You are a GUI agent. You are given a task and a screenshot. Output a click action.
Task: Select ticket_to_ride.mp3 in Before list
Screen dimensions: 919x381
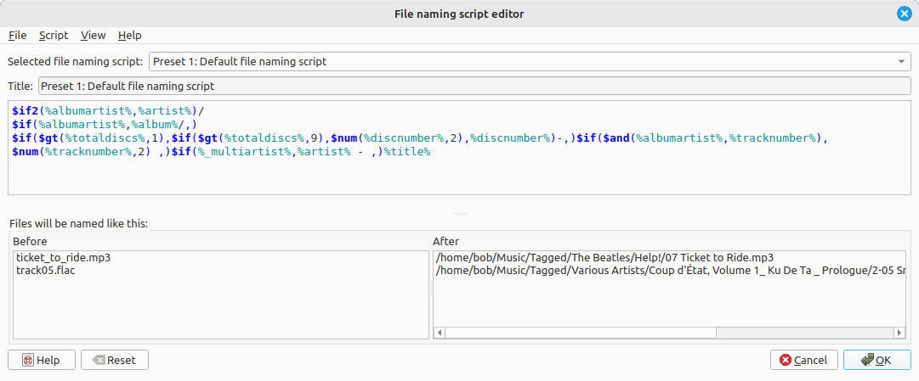click(x=63, y=257)
